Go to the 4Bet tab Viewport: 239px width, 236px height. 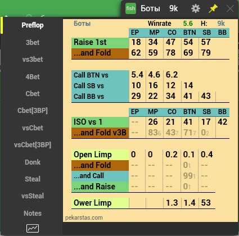pos(33,76)
